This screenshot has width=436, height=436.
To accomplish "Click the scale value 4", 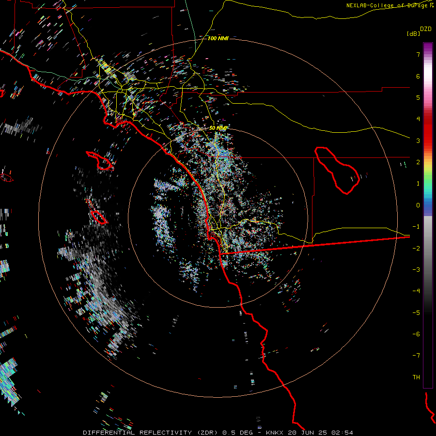I will tap(418, 119).
